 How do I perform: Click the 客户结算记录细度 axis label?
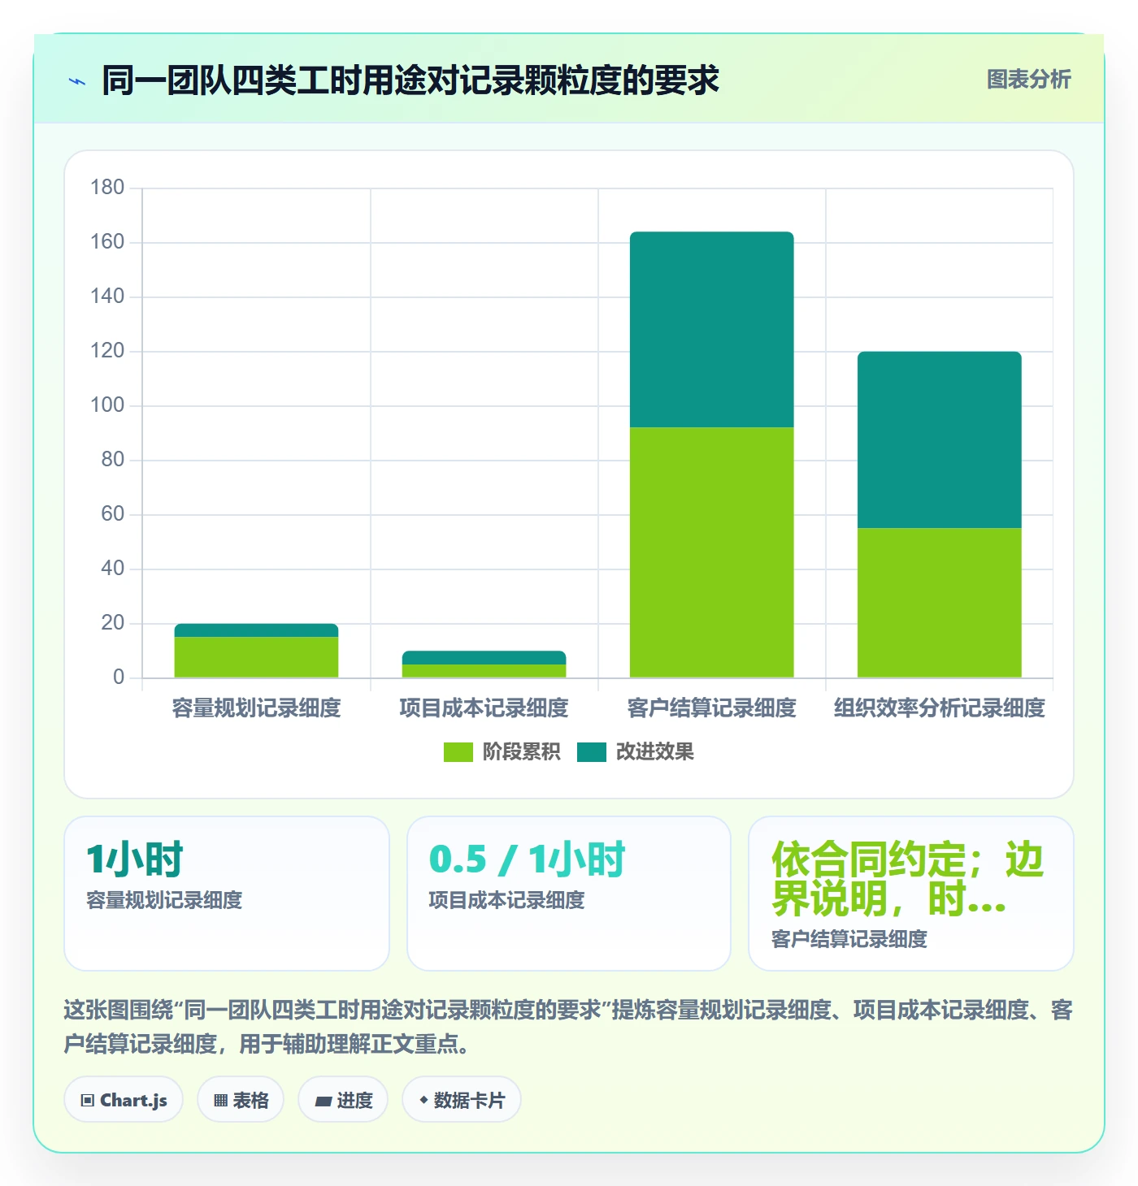tap(711, 708)
